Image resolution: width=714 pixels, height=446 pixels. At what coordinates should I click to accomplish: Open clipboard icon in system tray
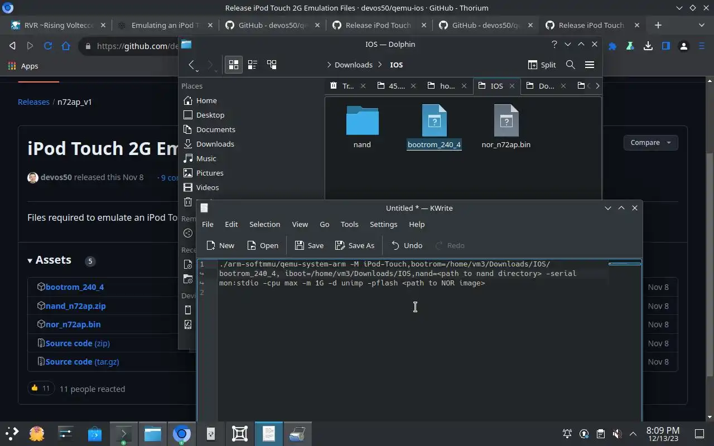601,434
